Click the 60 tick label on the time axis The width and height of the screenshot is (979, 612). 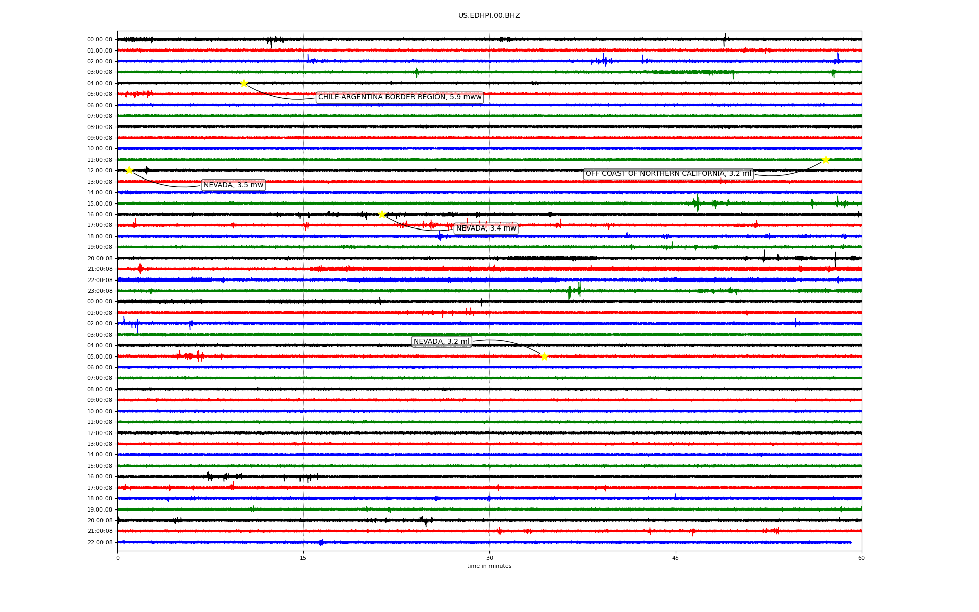(861, 558)
